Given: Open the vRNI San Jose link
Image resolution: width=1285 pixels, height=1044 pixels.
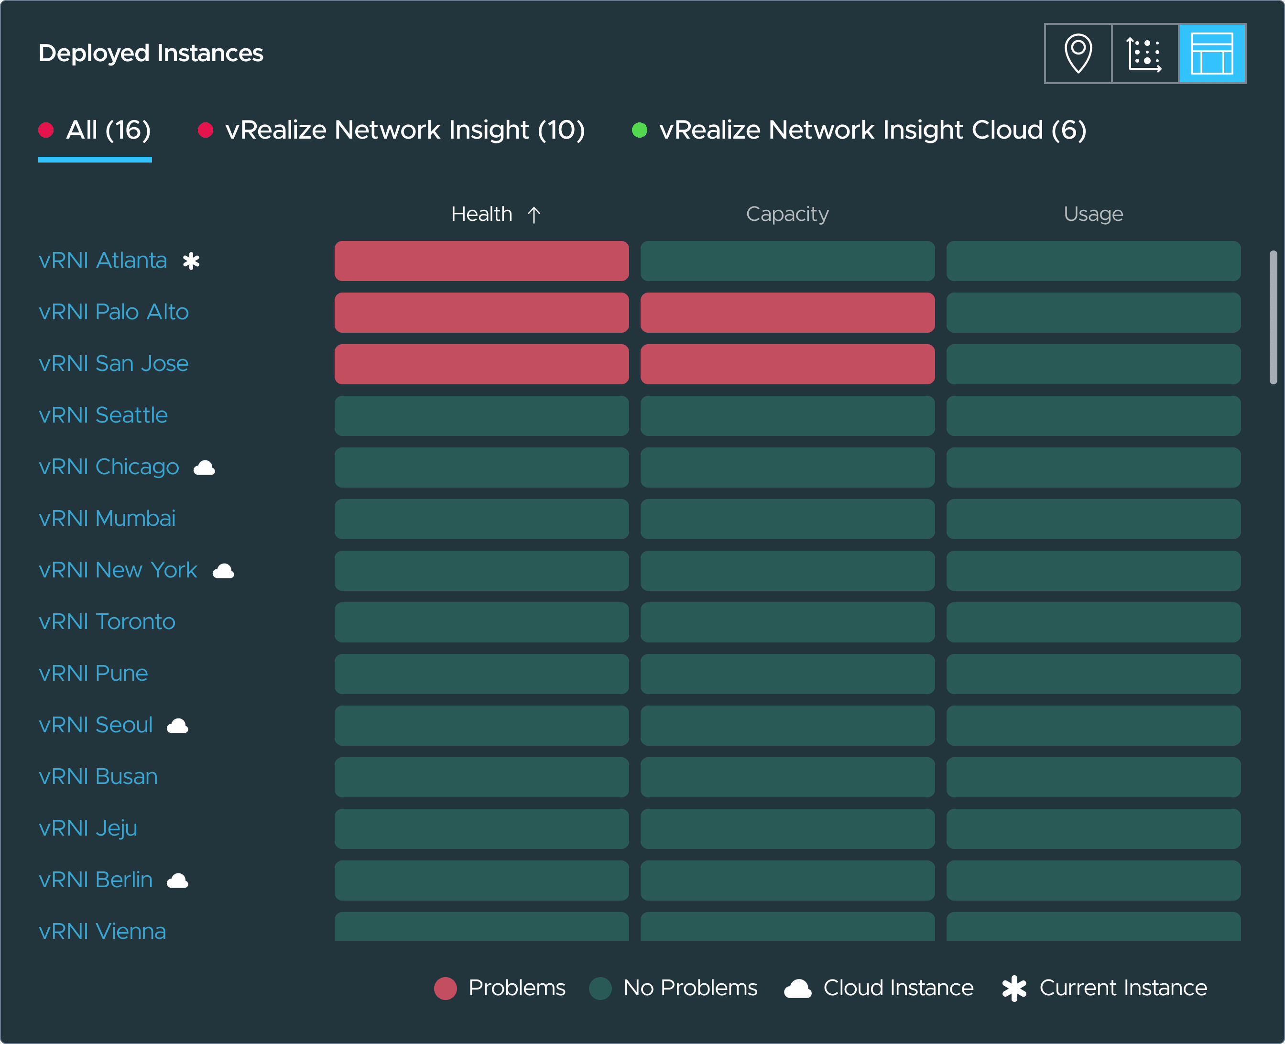Looking at the screenshot, I should 114,364.
